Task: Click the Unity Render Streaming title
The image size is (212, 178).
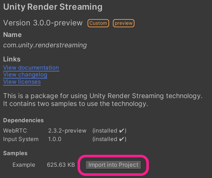Action: (x=53, y=7)
